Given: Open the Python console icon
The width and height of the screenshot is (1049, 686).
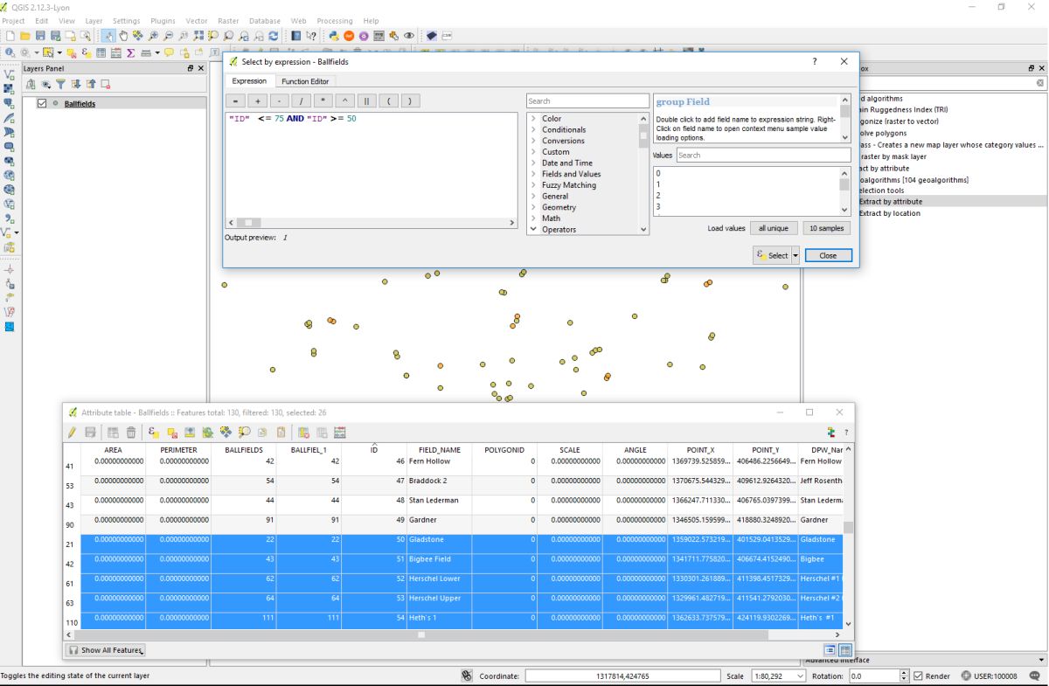Looking at the screenshot, I should (333, 36).
